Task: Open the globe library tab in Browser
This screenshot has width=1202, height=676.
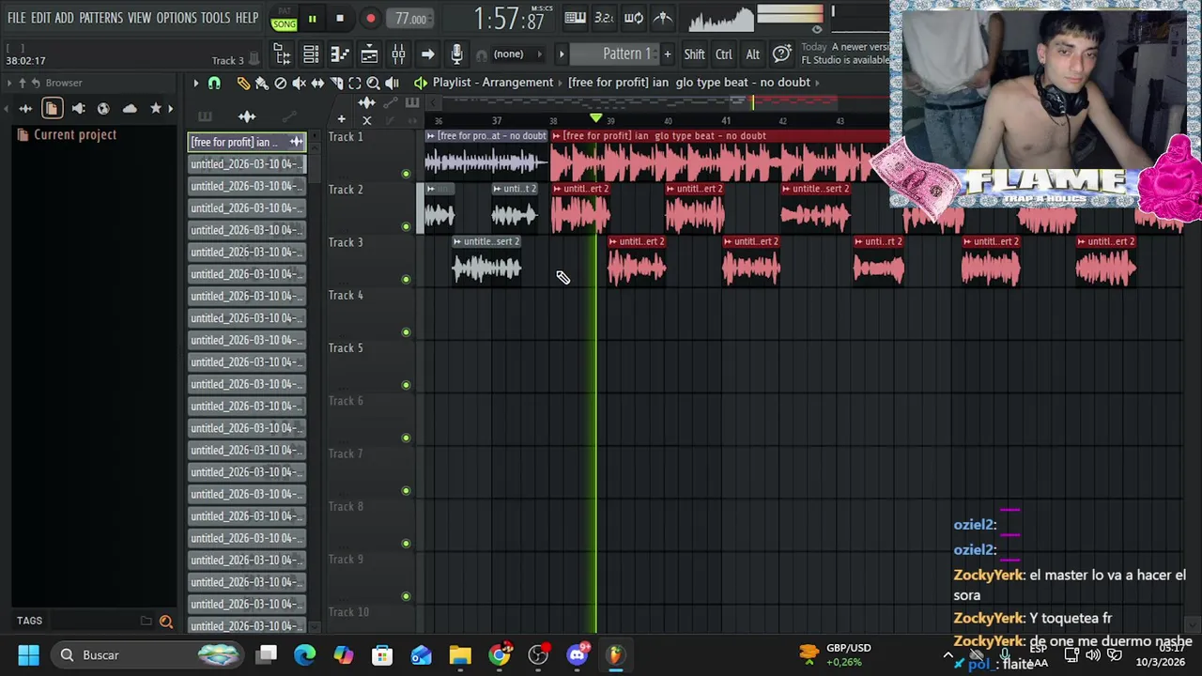Action: pyautogui.click(x=103, y=109)
